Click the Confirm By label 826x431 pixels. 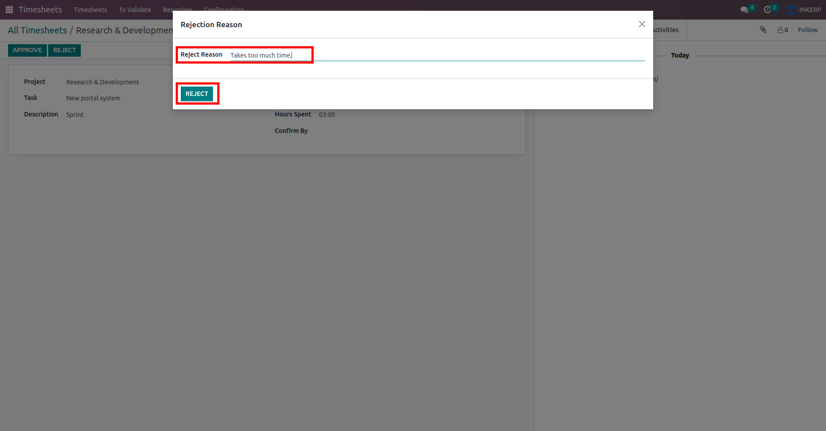coord(291,131)
